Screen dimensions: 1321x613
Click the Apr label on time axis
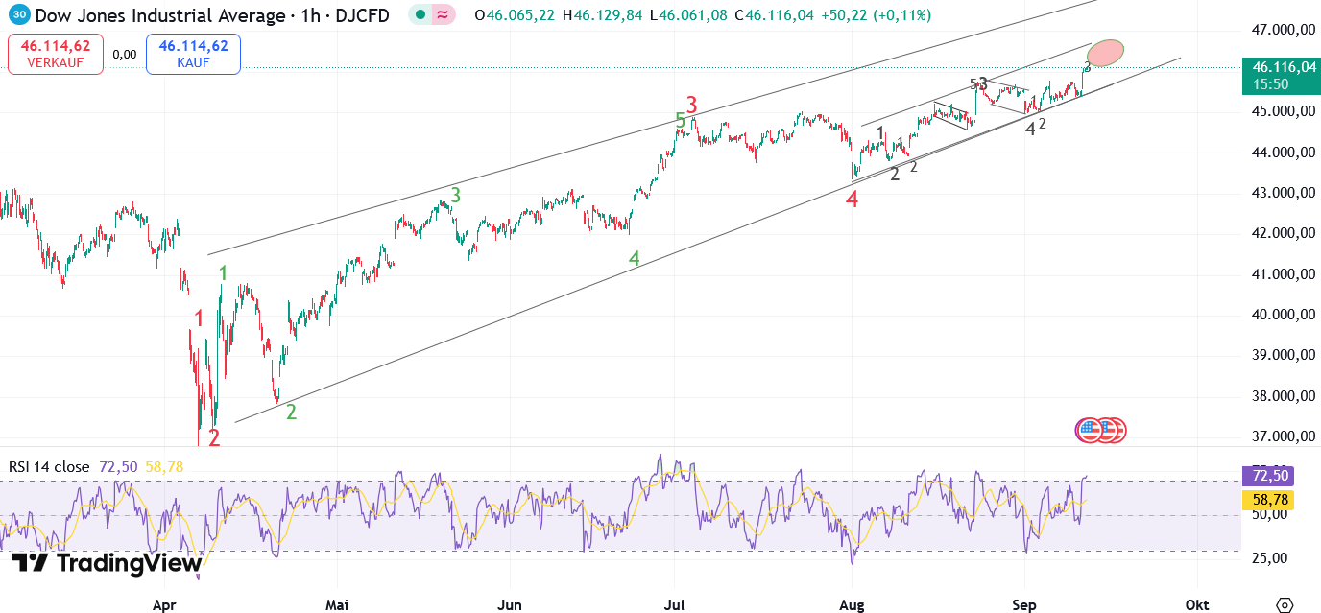click(x=165, y=605)
